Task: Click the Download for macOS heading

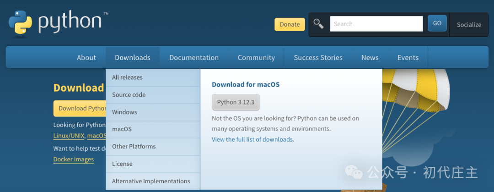Action: click(246, 85)
